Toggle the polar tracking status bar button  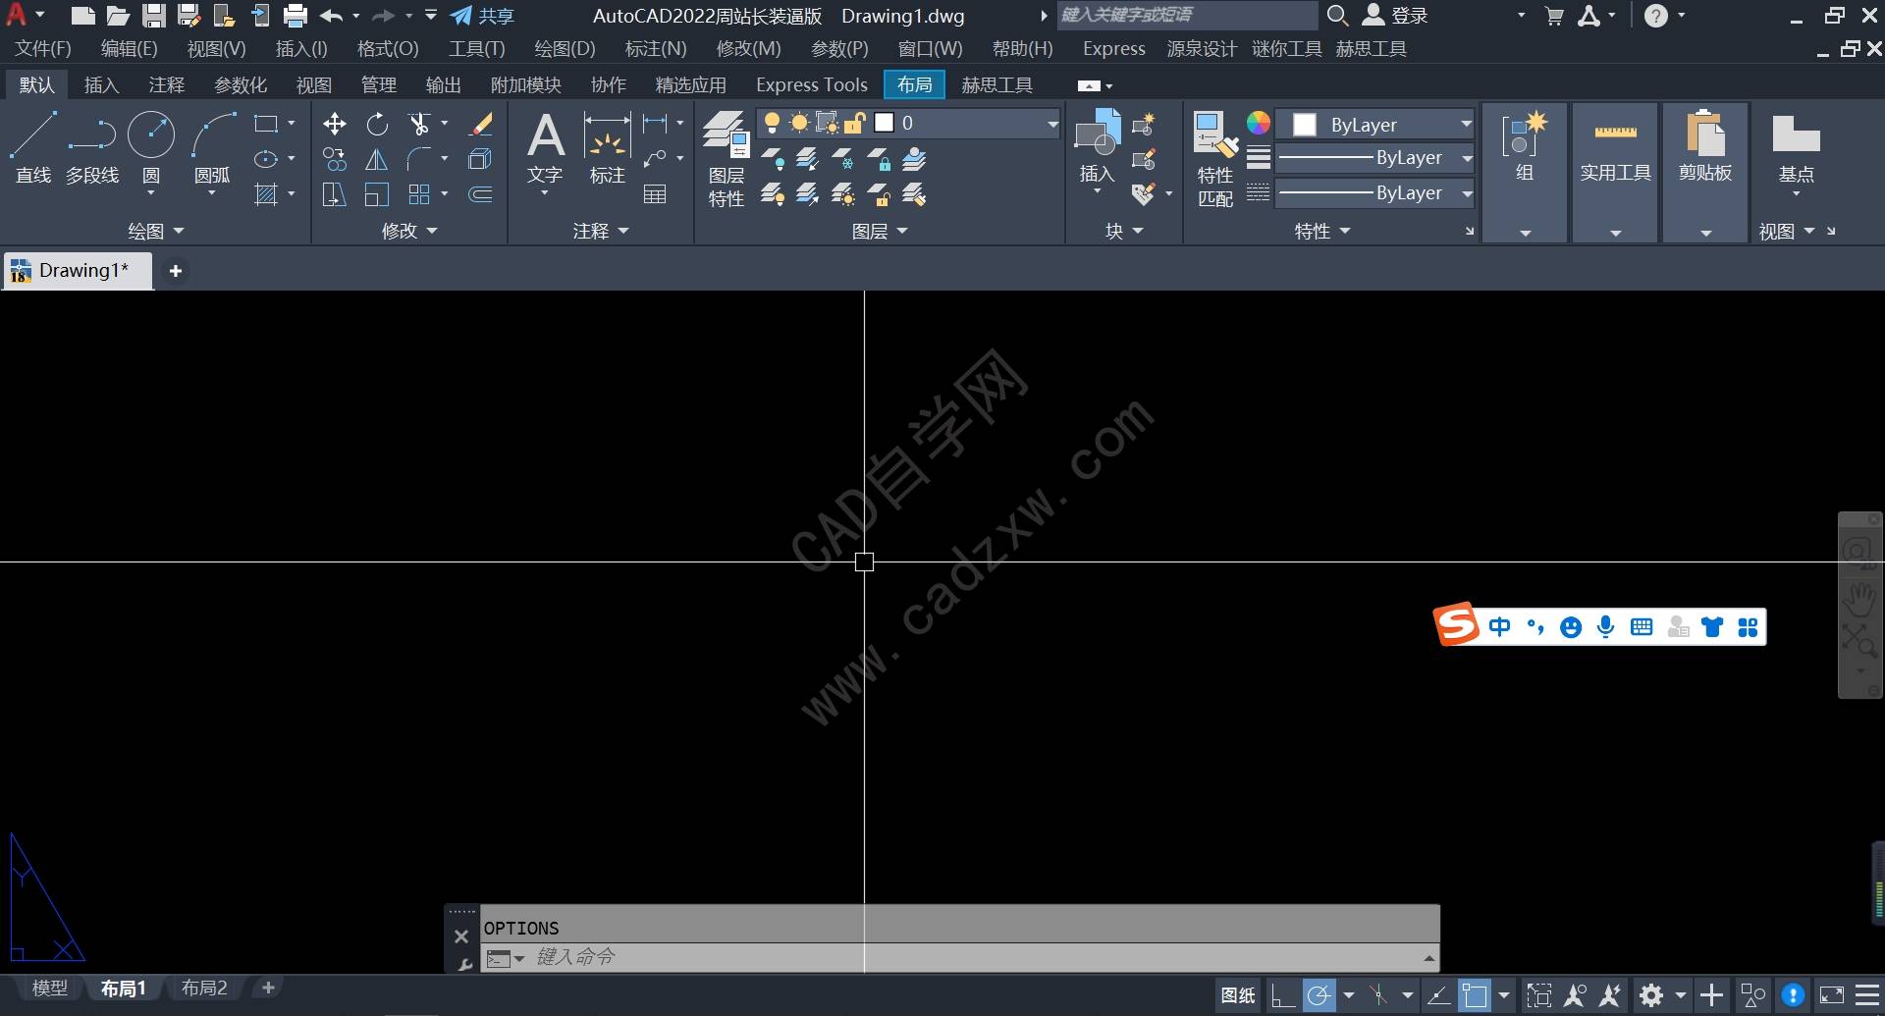(1319, 995)
